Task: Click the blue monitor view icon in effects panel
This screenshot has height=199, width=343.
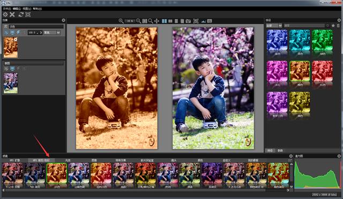Action: 12,33
